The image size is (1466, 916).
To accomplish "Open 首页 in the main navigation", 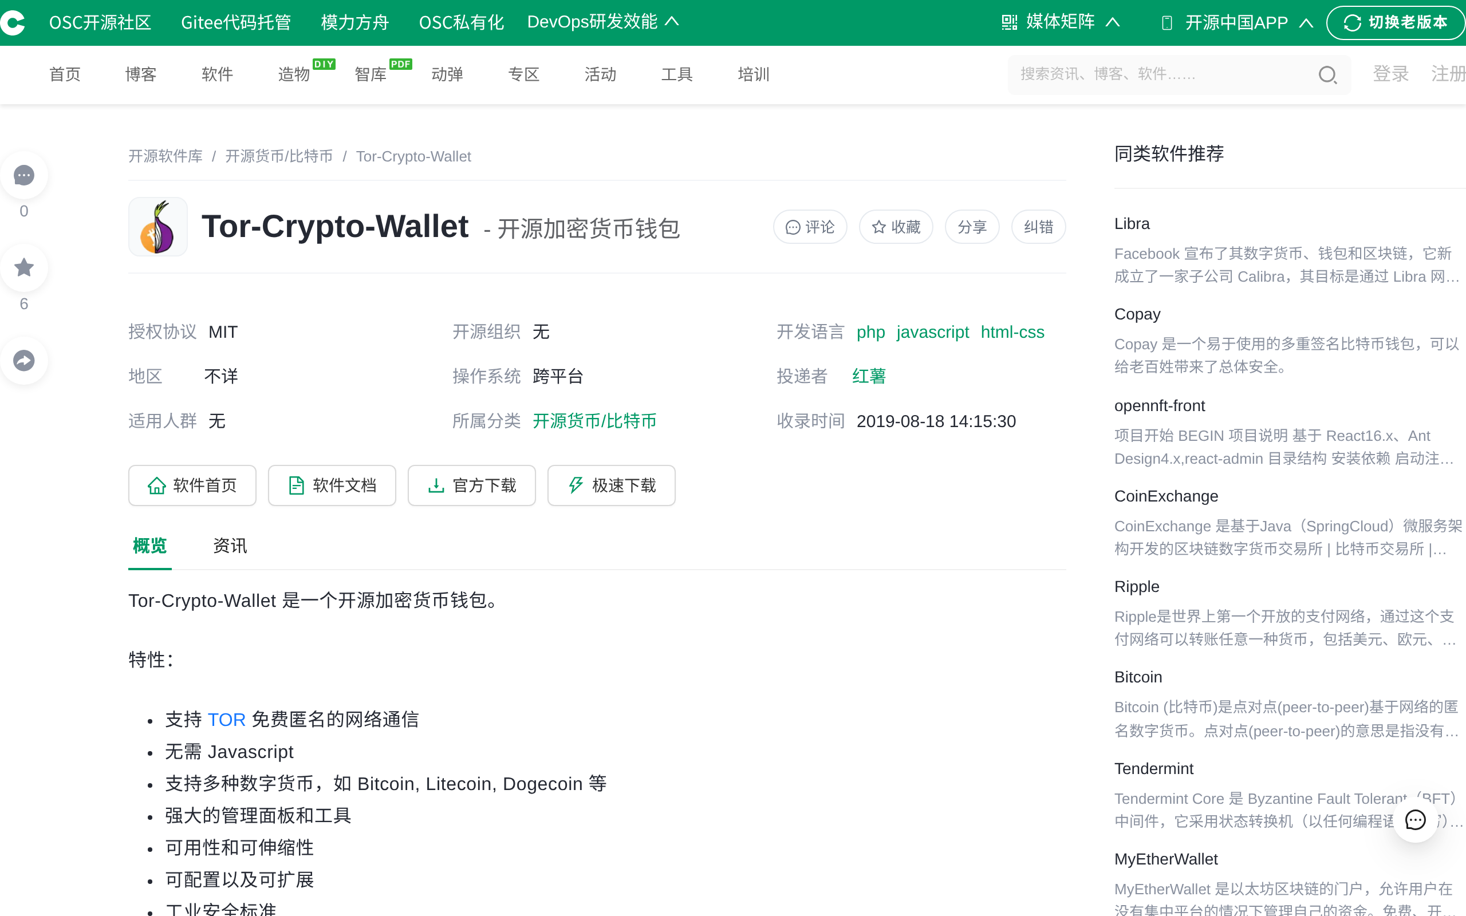I will [65, 74].
